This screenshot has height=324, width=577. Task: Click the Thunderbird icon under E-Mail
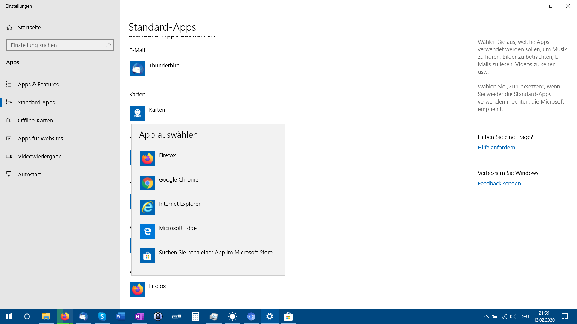137,69
